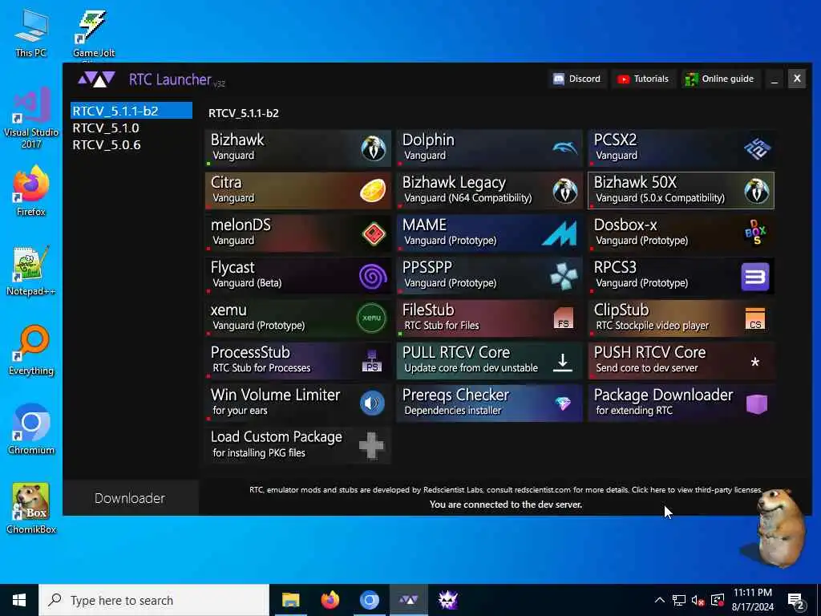The height and width of the screenshot is (616, 821).
Task: Open Chromium desktop shortcut
Action: [x=31, y=430]
